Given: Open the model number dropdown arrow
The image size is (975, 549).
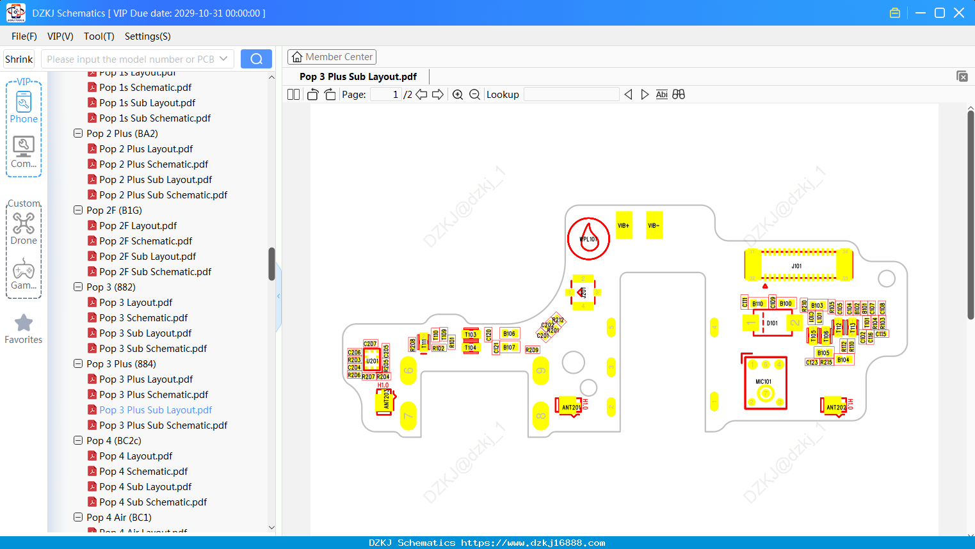Looking at the screenshot, I should click(223, 59).
